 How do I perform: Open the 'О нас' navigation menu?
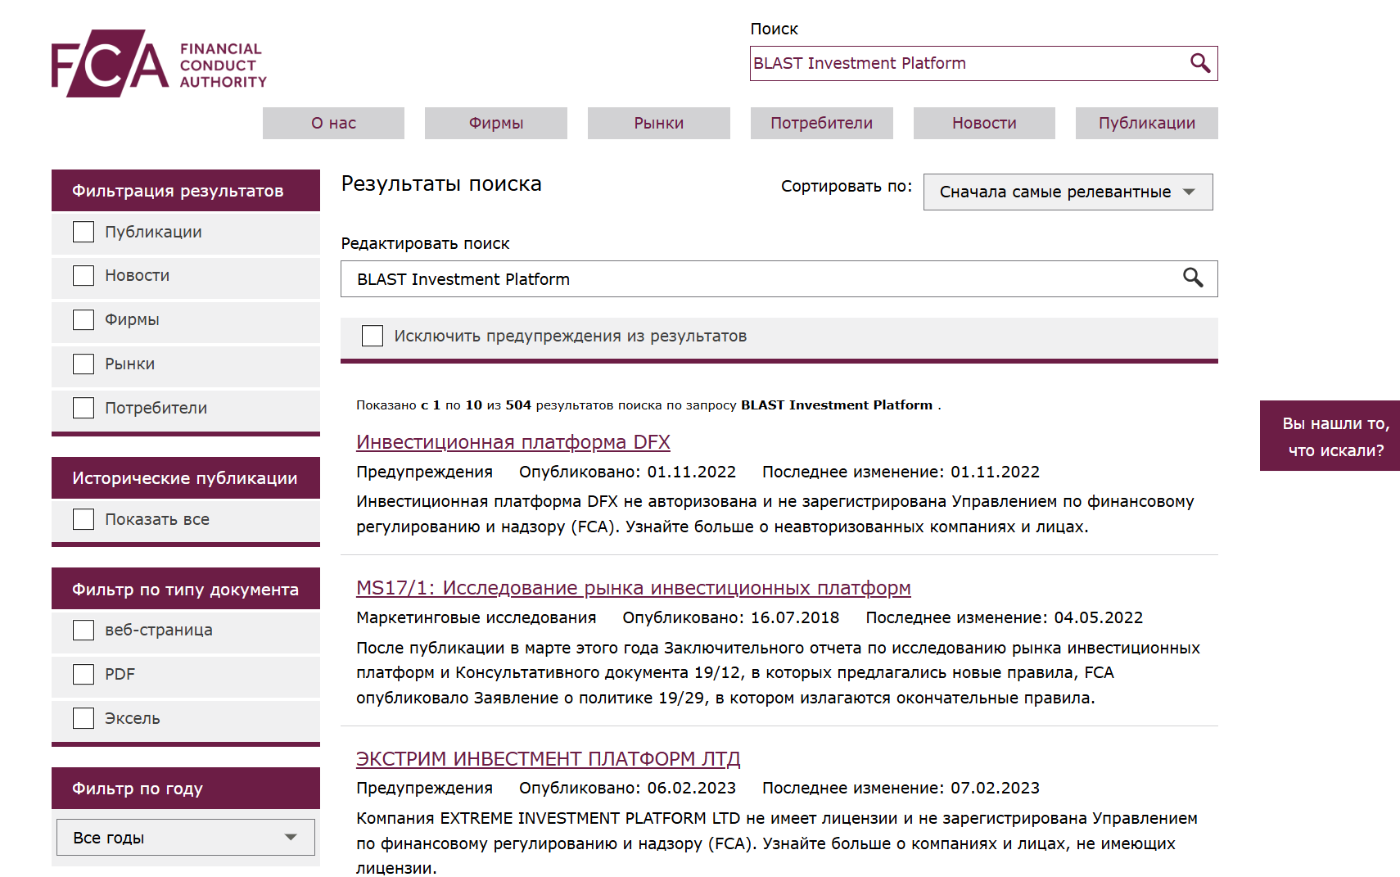tap(333, 123)
